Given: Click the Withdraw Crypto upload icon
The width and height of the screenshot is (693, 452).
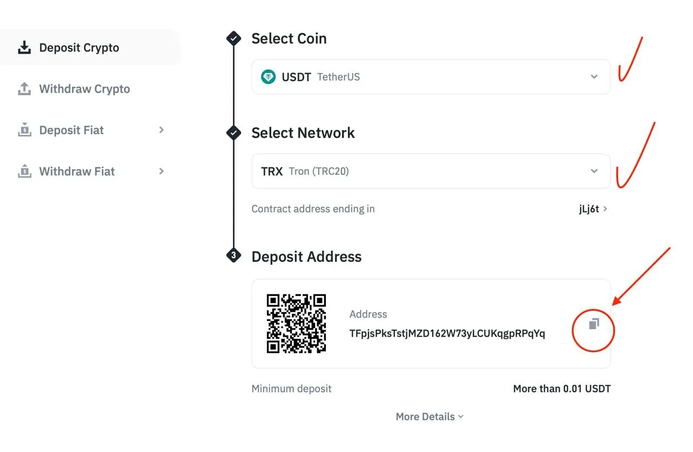Looking at the screenshot, I should (x=24, y=89).
